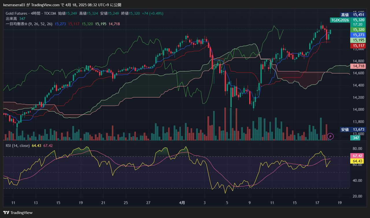Viewport: 370px width, 218px height.
Task: Click the pink 14,718 Ichimoku legend value
Action: (x=114, y=24)
